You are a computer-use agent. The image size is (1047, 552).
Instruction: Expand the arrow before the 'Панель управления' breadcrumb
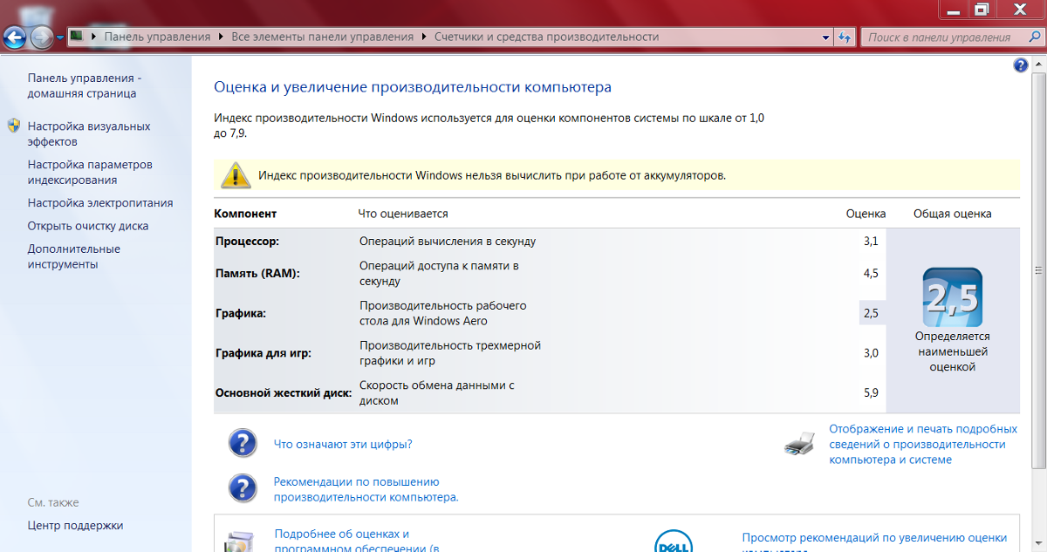(95, 37)
